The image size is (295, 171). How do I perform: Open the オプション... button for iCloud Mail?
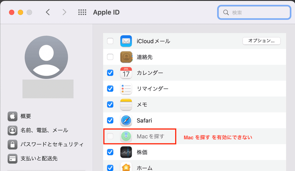261,41
